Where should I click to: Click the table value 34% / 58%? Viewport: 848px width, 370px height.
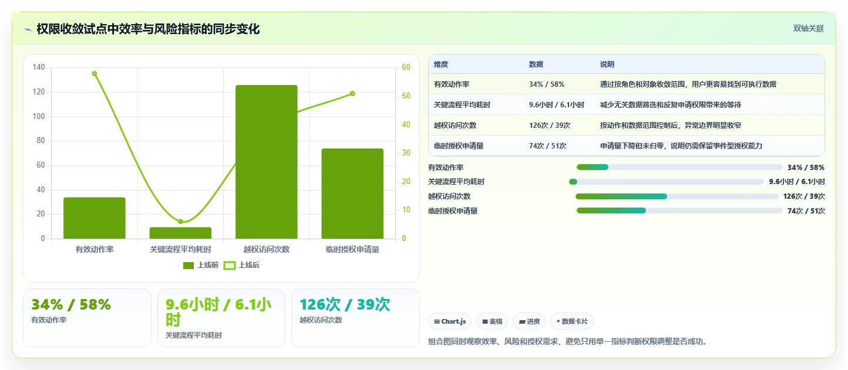tap(547, 84)
